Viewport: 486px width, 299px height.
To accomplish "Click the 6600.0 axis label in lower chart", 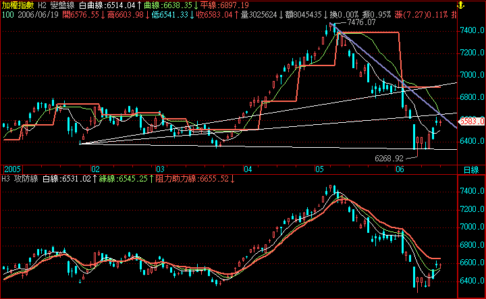I will click(473, 263).
